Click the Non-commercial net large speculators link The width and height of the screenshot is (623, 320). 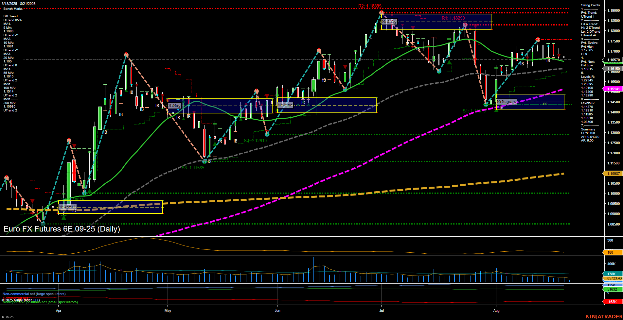coord(34,294)
